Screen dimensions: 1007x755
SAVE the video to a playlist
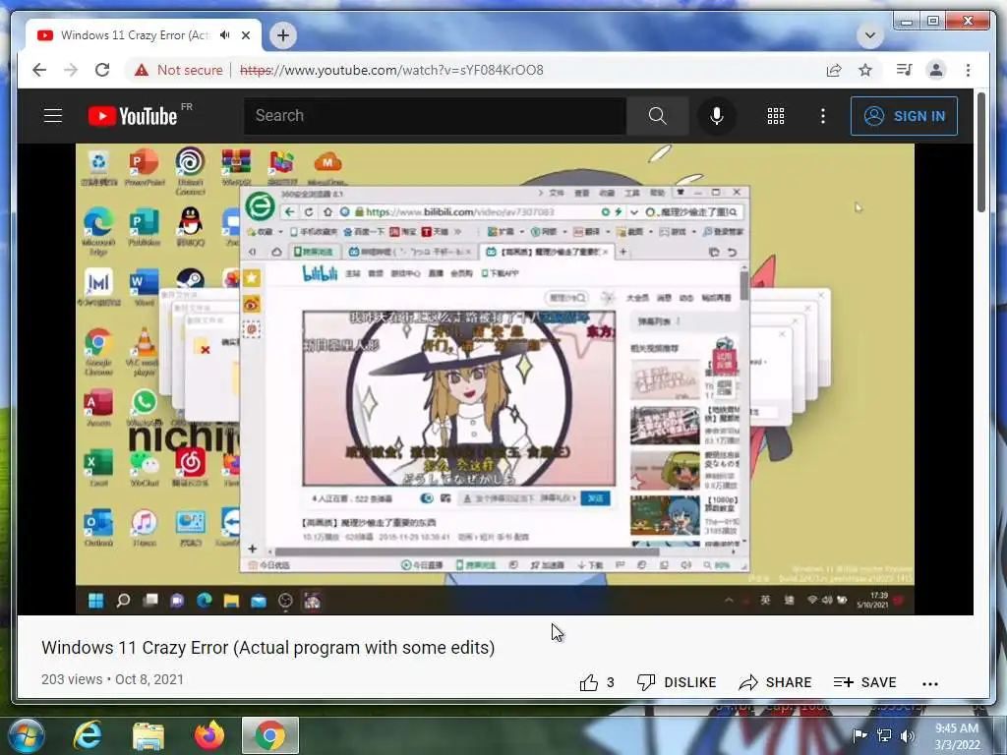tap(865, 682)
